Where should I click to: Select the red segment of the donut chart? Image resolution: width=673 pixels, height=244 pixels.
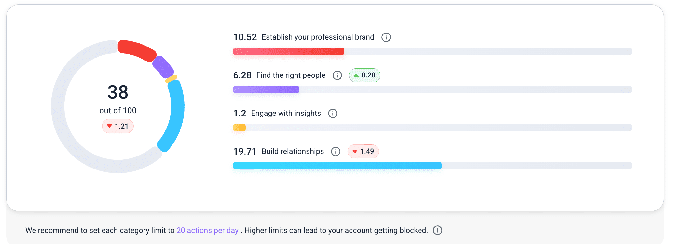tap(136, 50)
